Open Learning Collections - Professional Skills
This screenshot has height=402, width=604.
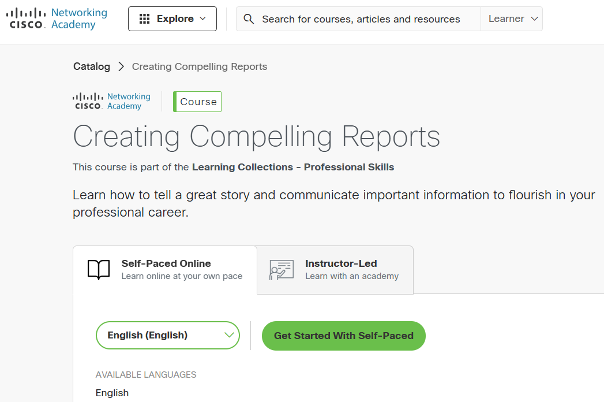click(292, 167)
